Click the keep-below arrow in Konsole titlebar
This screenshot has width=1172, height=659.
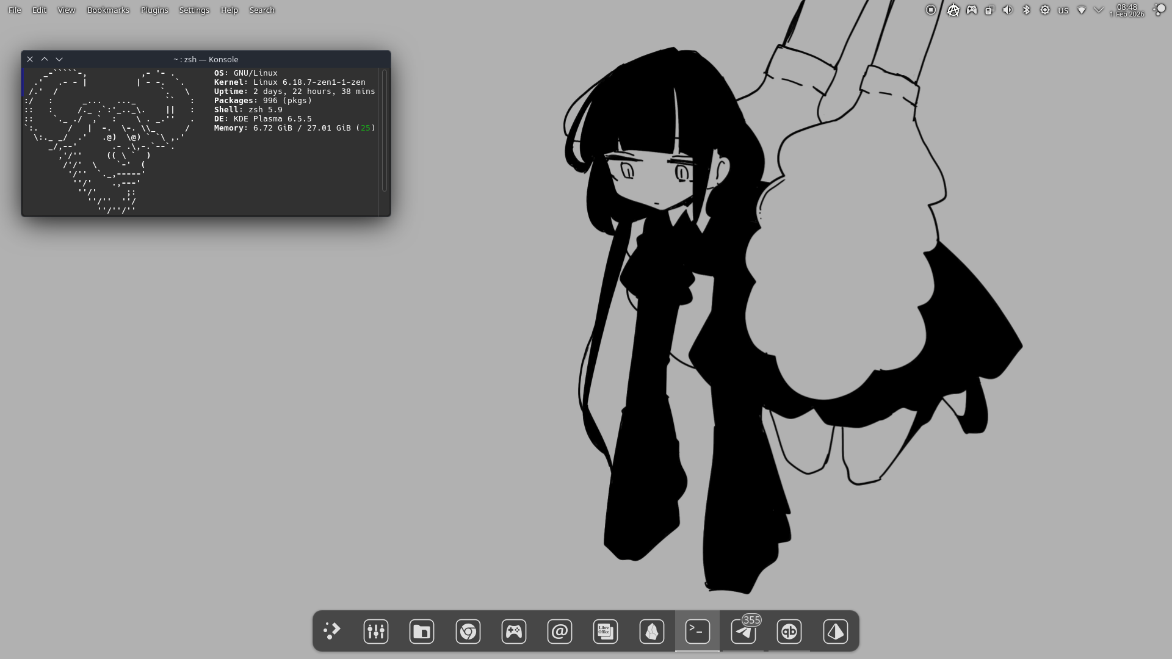[x=59, y=59]
